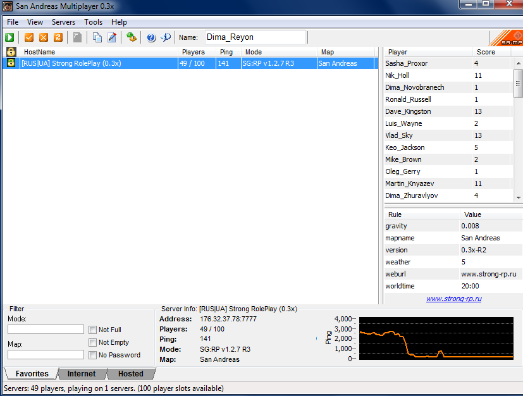The width and height of the screenshot is (523, 396).
Task: Sort by the Map column header
Action: click(x=345, y=52)
